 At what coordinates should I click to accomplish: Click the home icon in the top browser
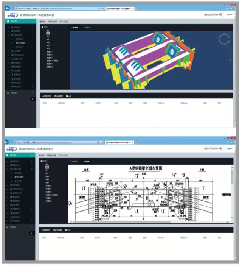tap(227, 8)
